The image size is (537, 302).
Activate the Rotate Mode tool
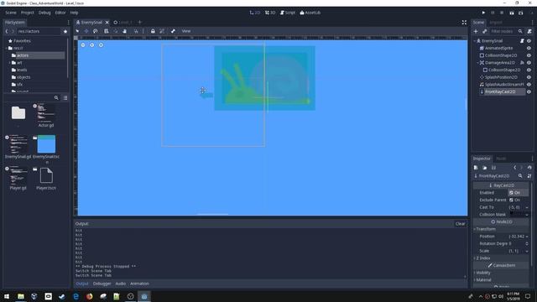[96, 31]
